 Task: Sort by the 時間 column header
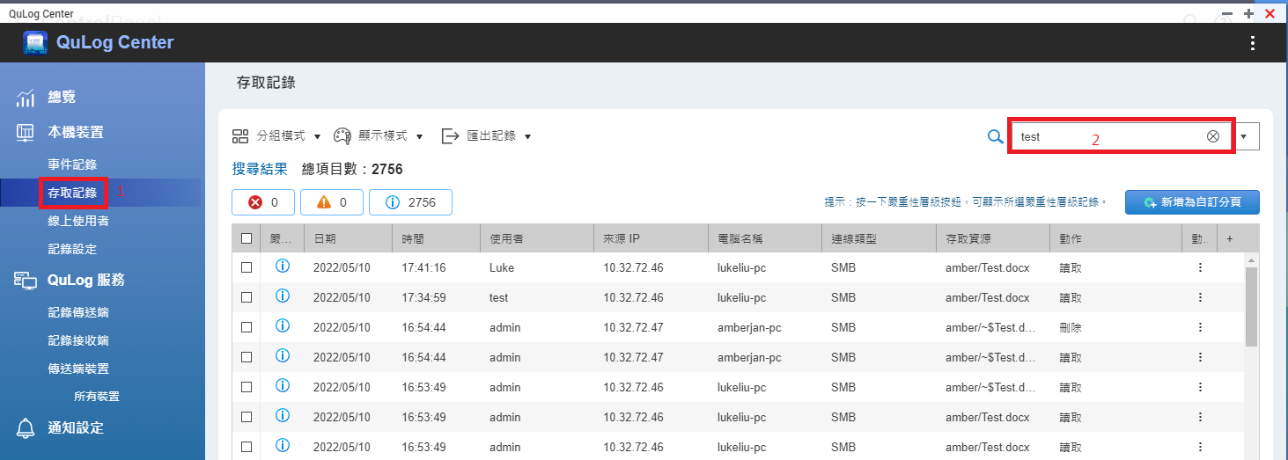coord(436,238)
